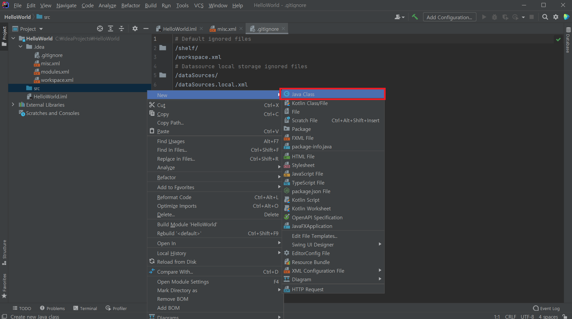Expand the Local History submenu

[215, 253]
